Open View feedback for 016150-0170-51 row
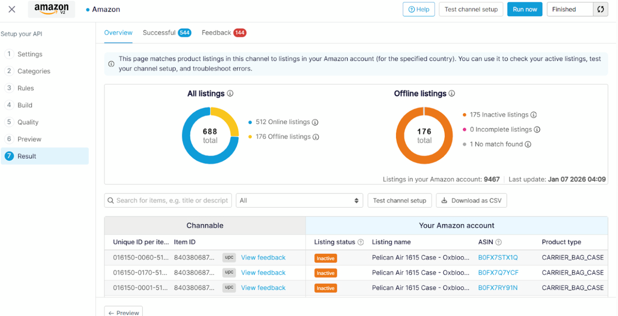Viewport: 618px width, 316px height. pyautogui.click(x=263, y=273)
